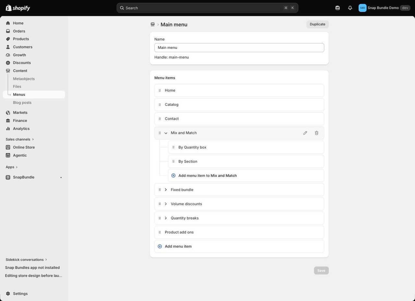
Task: Delete Mix and Match with the trash icon
Action: 316,133
